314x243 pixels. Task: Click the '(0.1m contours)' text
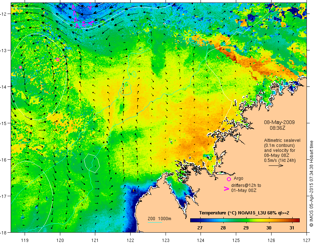(279, 145)
